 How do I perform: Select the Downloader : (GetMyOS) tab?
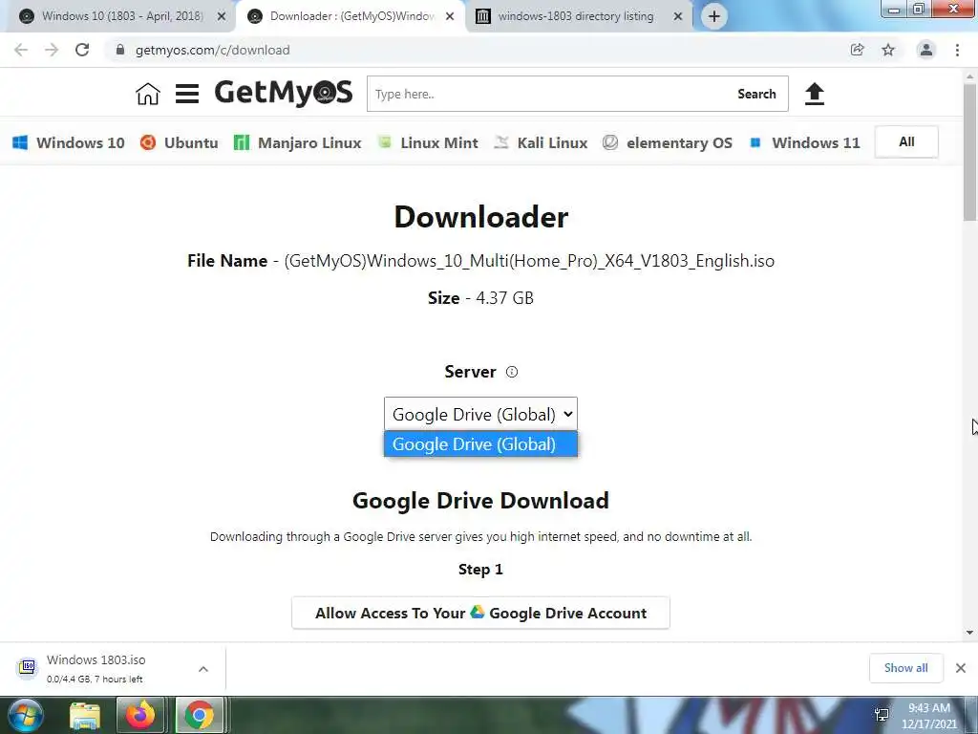pos(352,16)
